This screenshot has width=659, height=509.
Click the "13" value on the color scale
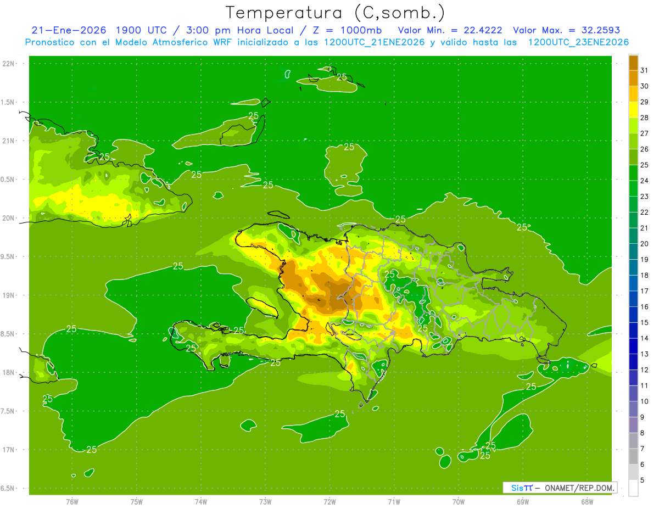point(645,354)
